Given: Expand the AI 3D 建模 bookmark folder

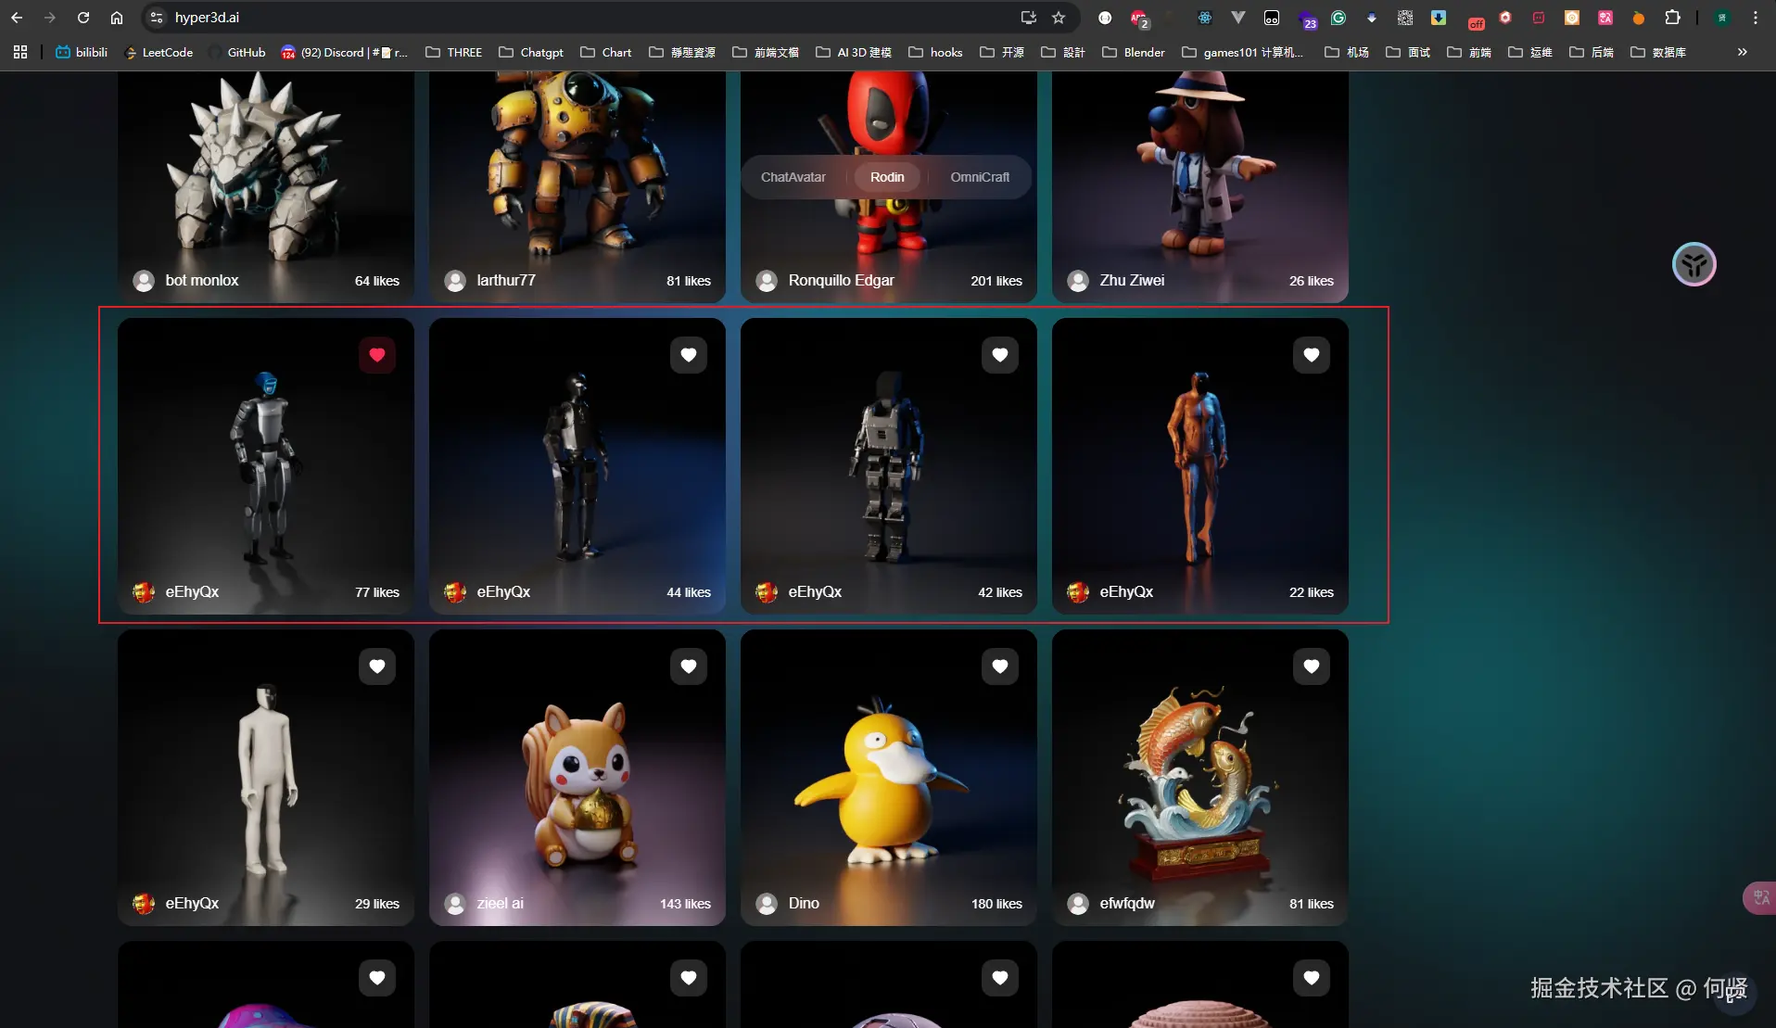Looking at the screenshot, I should tap(854, 52).
